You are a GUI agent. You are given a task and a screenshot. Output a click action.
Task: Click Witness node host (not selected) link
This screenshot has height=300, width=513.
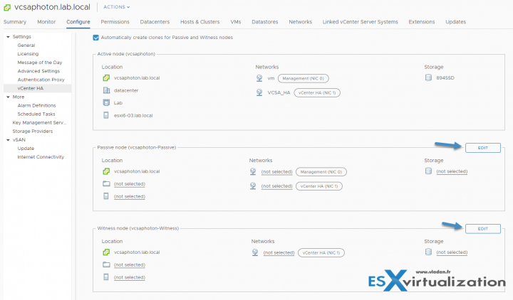click(x=130, y=277)
